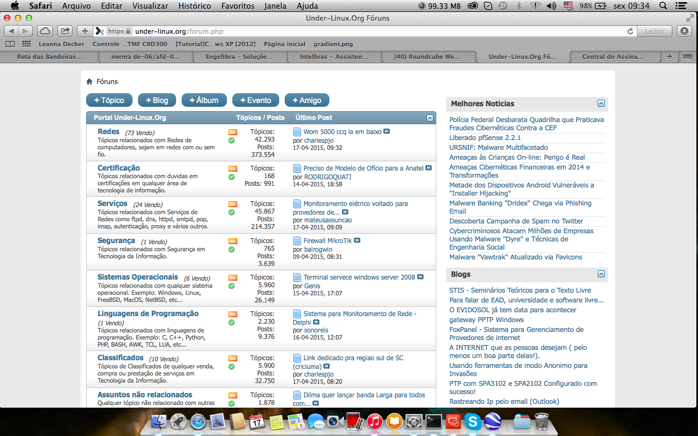
Task: Open the Visualizar menu
Action: tap(151, 6)
